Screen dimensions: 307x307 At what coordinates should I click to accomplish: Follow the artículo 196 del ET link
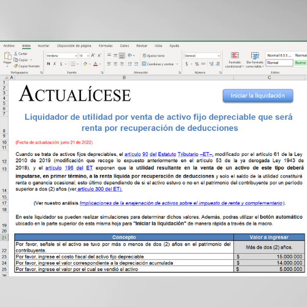pyautogui.click(x=69, y=168)
